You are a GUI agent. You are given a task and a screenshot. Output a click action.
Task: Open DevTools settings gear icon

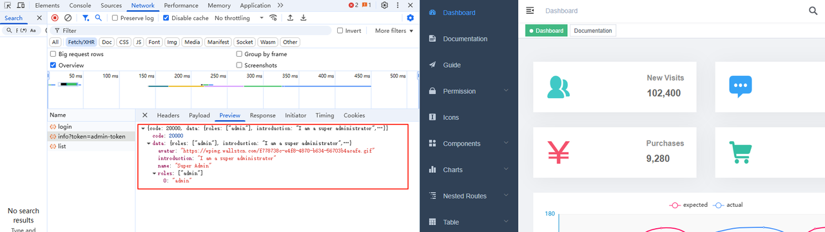[x=385, y=6]
